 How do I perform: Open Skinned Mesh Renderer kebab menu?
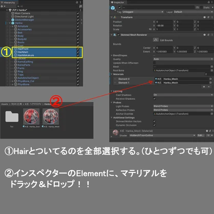coord(212,35)
